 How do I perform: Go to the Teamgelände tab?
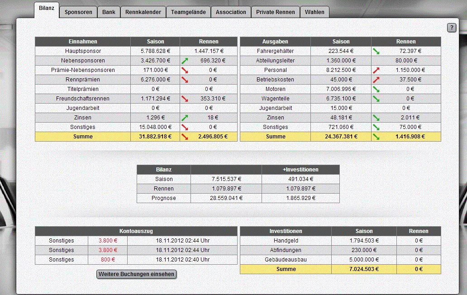pyautogui.click(x=188, y=12)
